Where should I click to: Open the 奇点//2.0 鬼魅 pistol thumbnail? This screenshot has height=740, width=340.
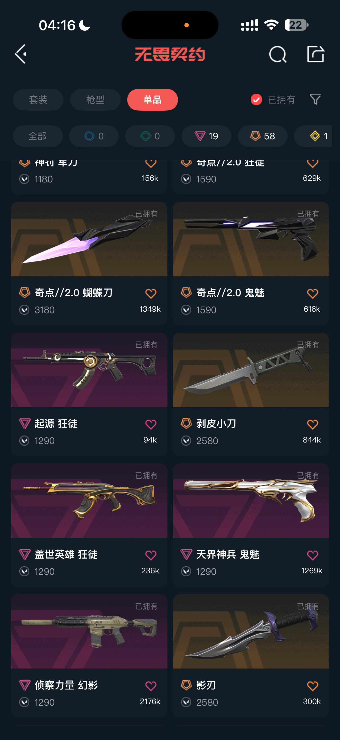251,239
